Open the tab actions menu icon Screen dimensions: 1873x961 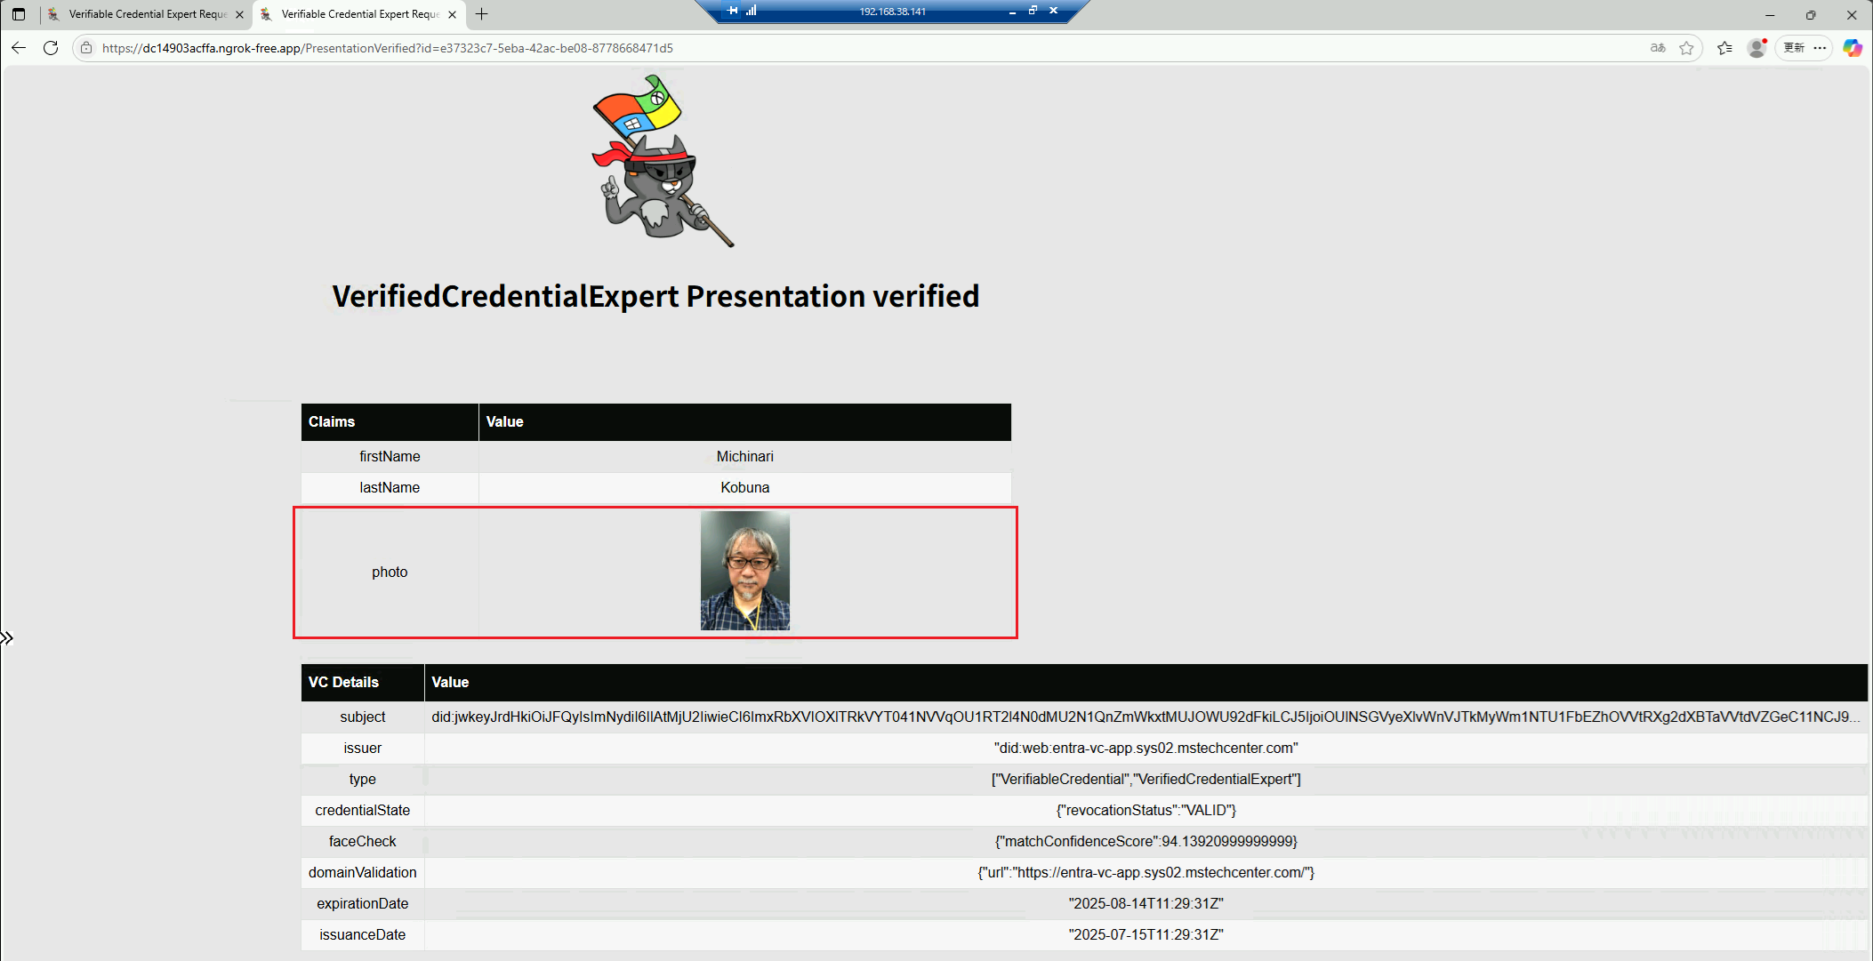19,14
